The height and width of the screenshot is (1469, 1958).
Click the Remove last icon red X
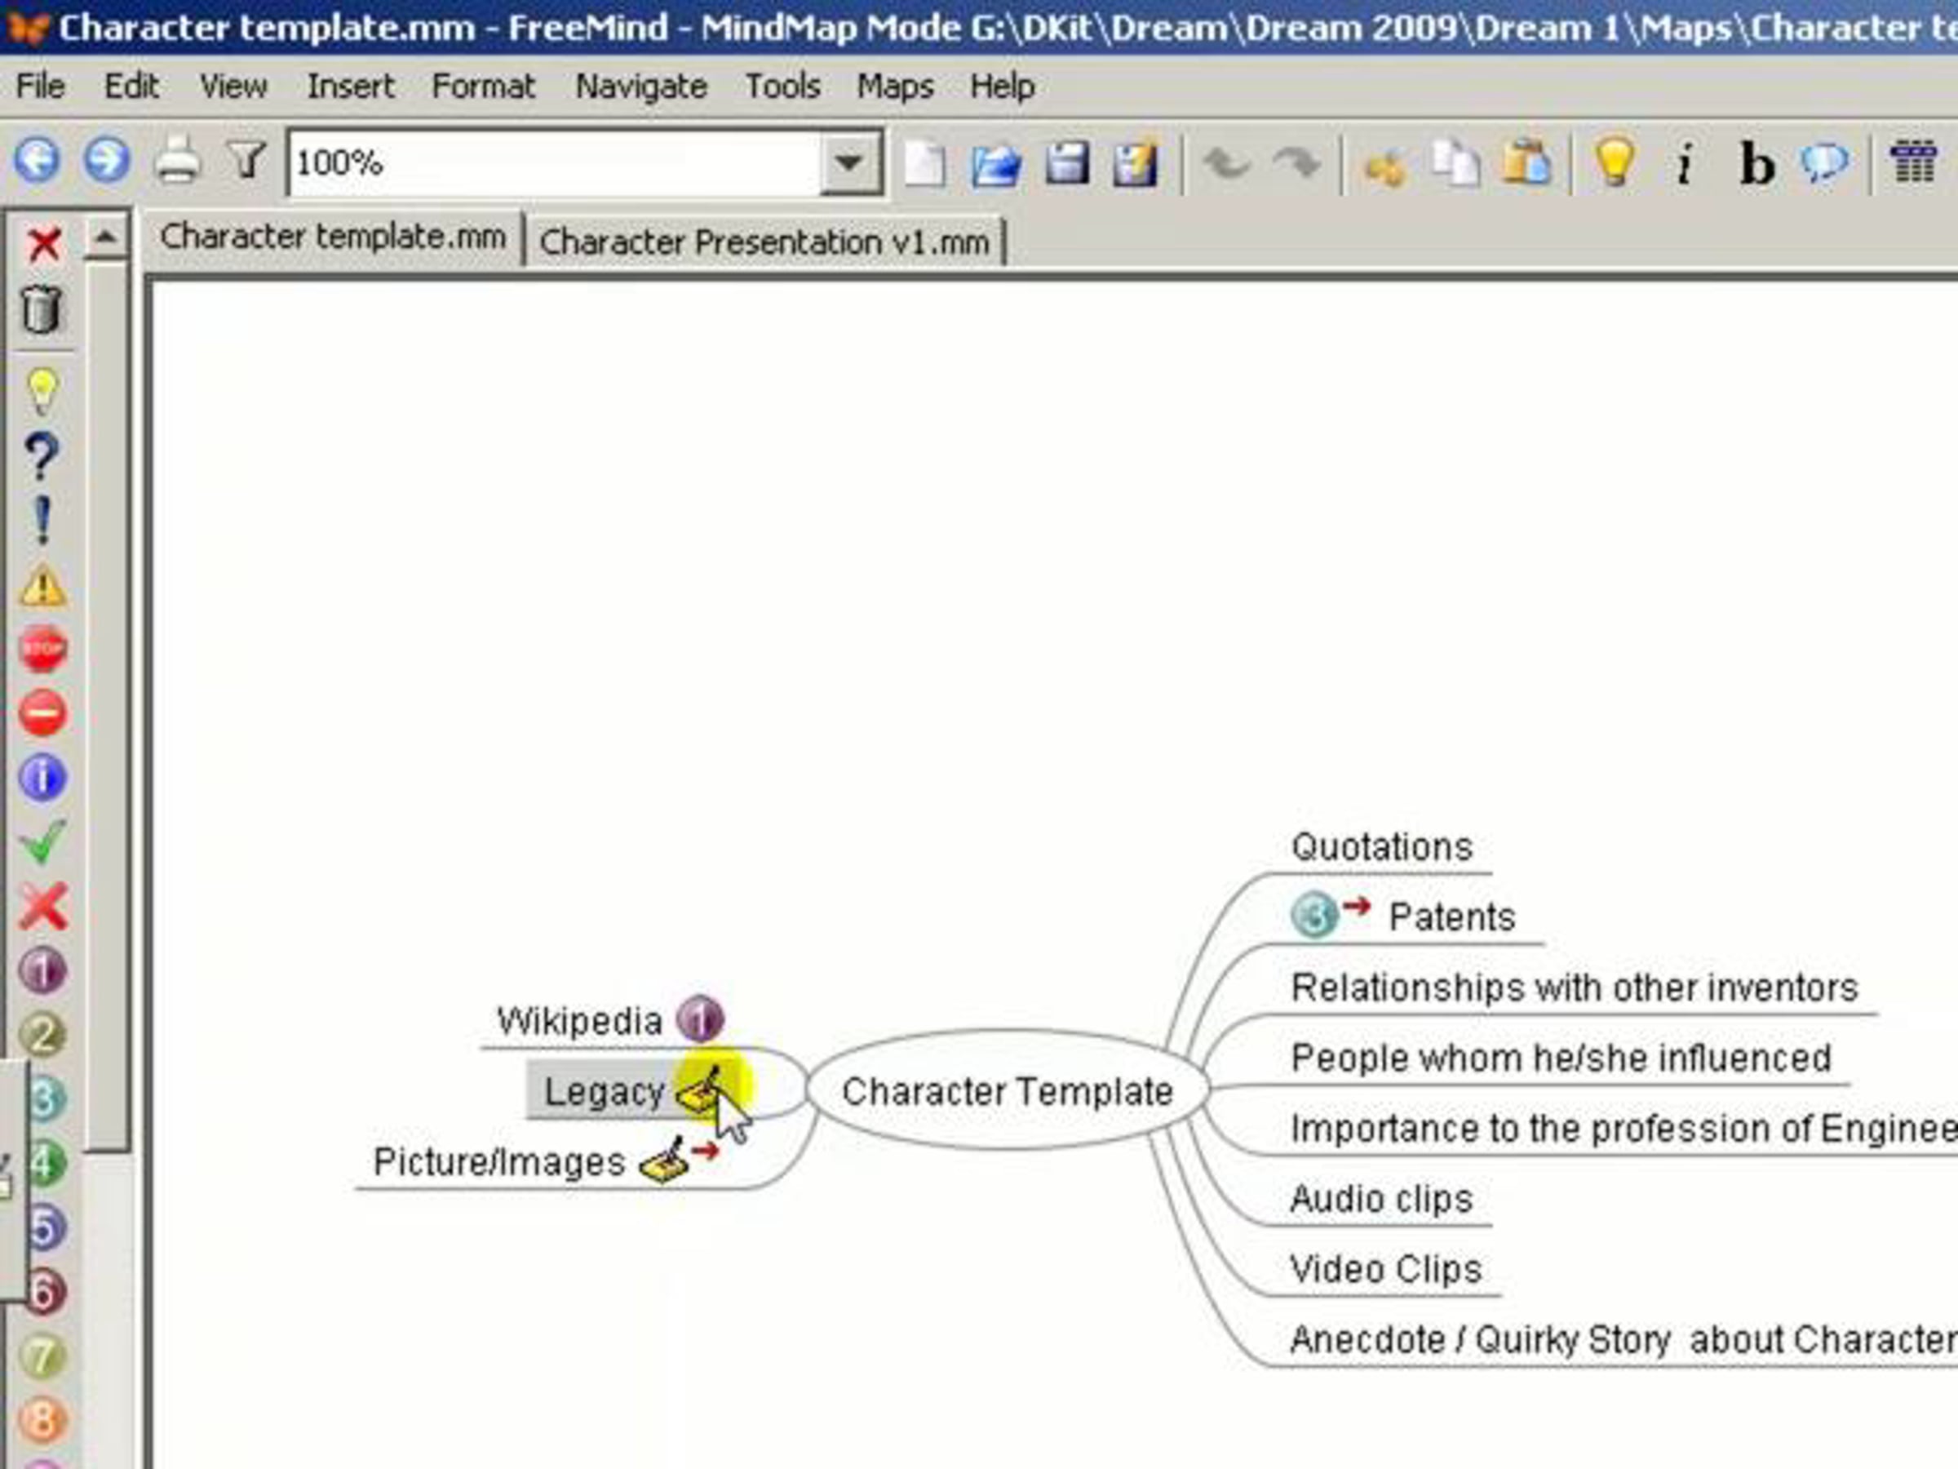pos(43,246)
